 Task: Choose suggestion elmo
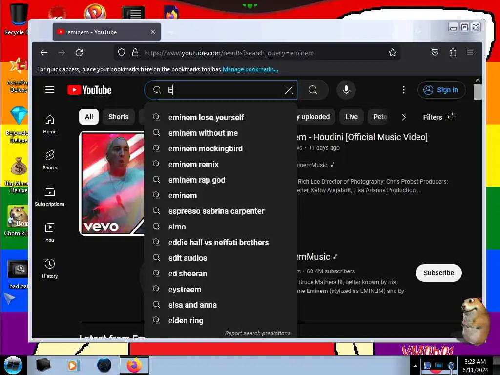[221, 227]
